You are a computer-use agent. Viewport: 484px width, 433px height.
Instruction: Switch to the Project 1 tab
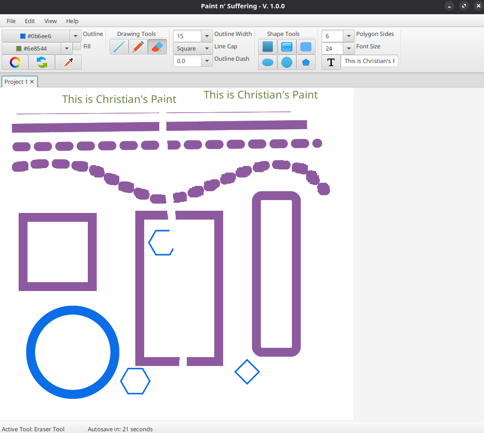coord(16,82)
